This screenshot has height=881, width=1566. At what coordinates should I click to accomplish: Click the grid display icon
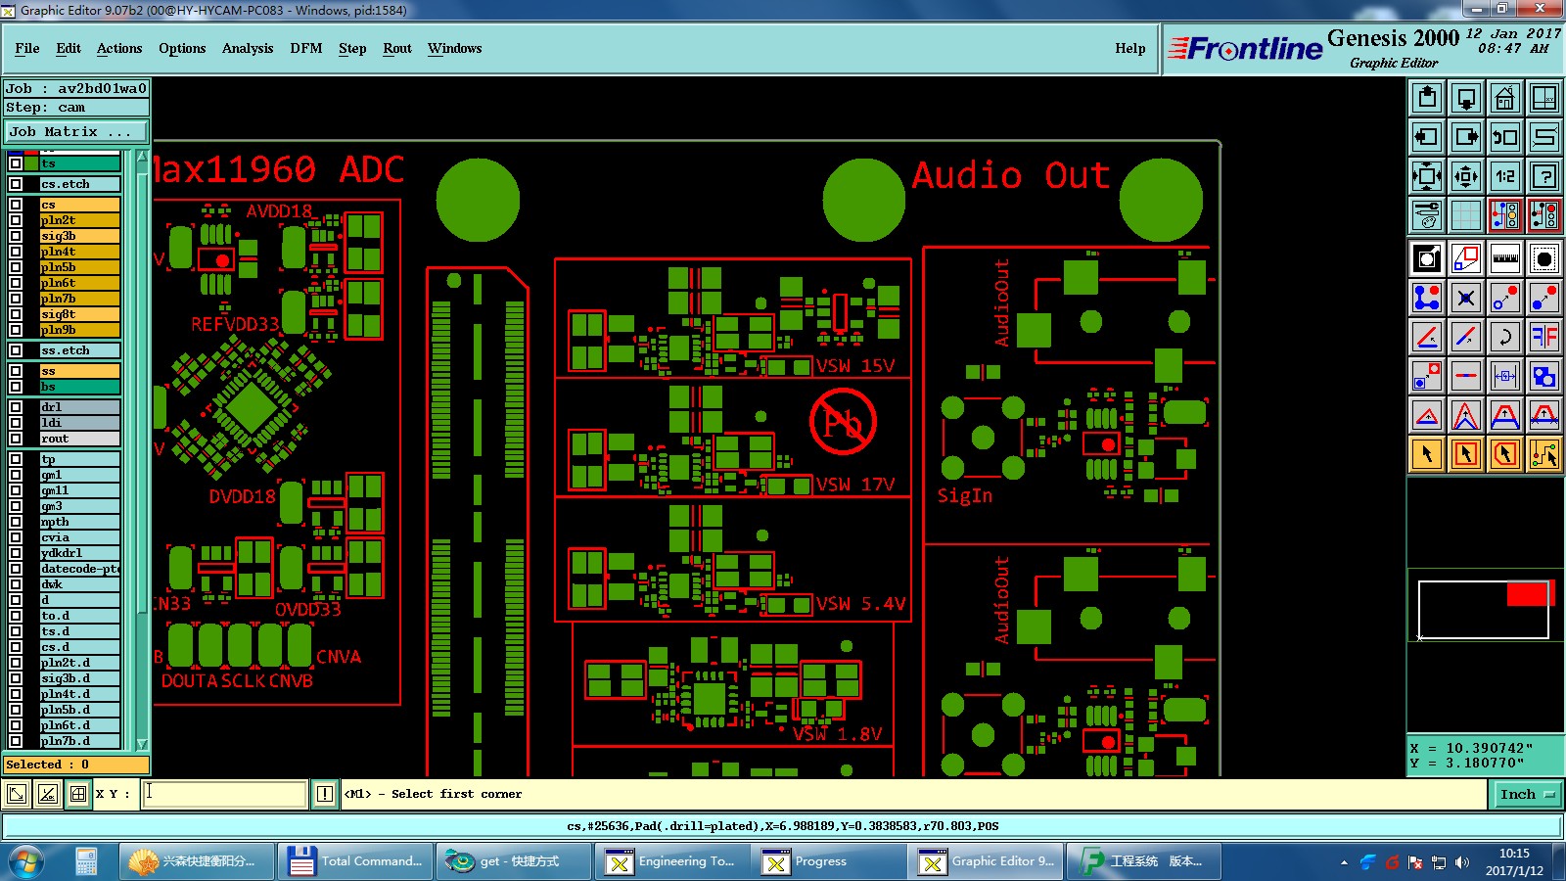[x=1465, y=215]
